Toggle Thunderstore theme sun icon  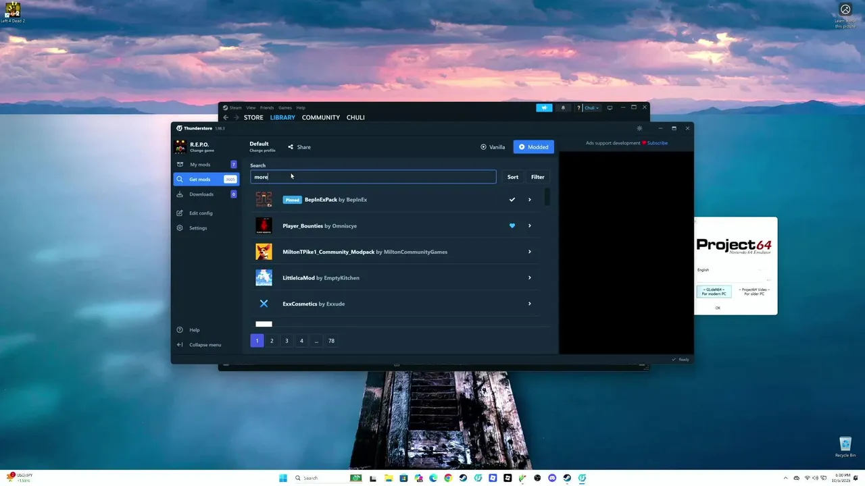click(x=639, y=128)
